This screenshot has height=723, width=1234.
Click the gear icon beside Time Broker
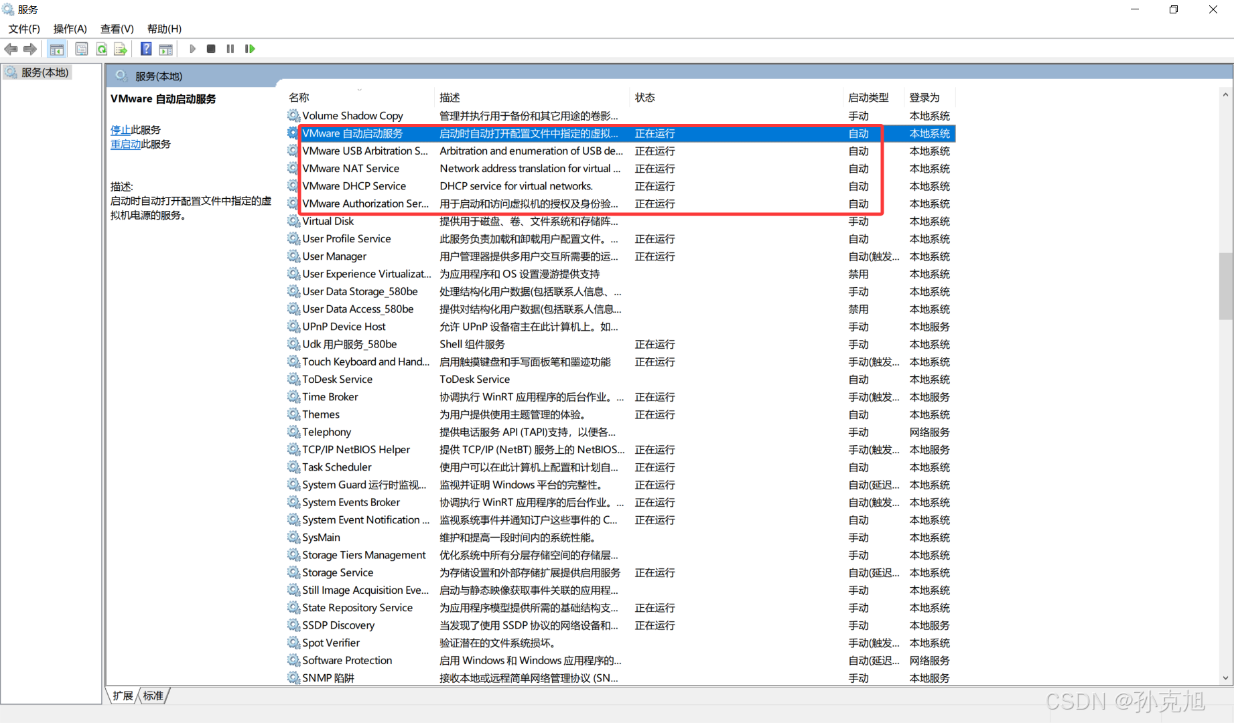[x=293, y=397]
